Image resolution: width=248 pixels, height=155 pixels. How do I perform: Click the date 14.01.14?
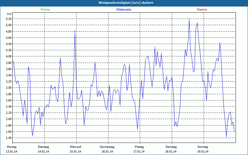point(43,152)
